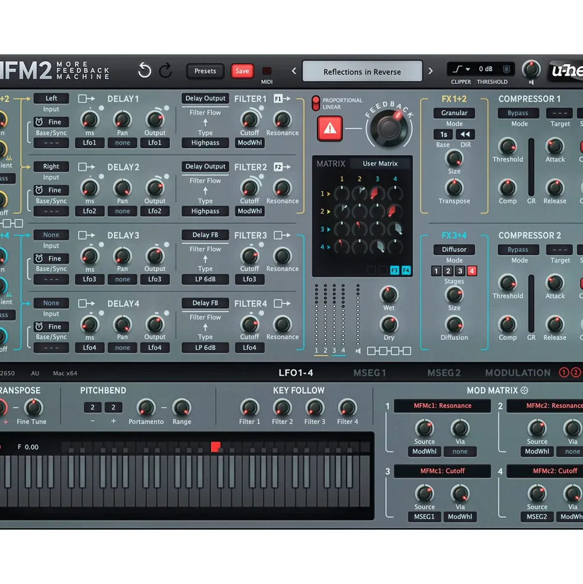Switch to the MSEG2 tab
This screenshot has height=584, width=583.
tap(444, 373)
